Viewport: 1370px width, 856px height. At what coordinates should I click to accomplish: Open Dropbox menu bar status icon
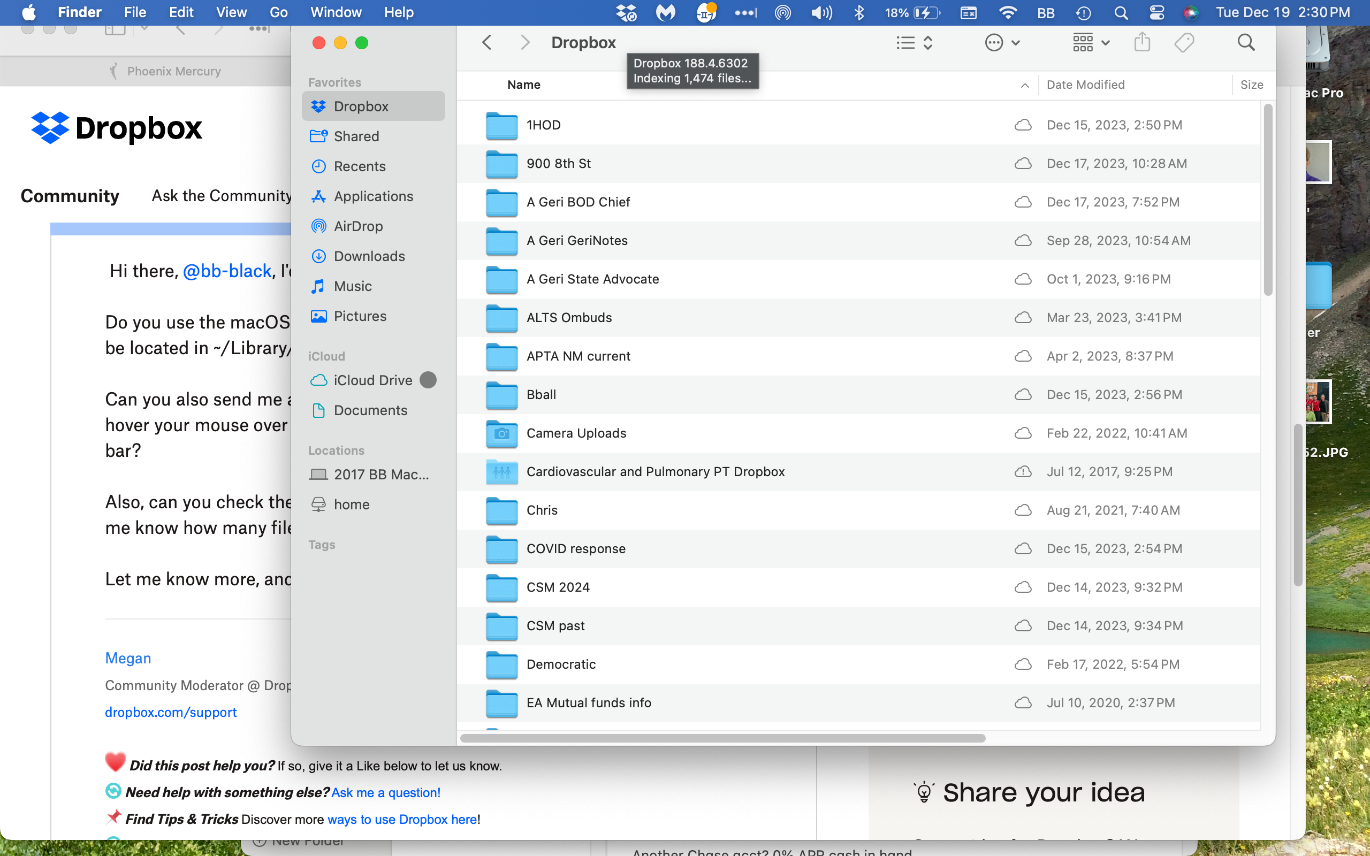[626, 12]
